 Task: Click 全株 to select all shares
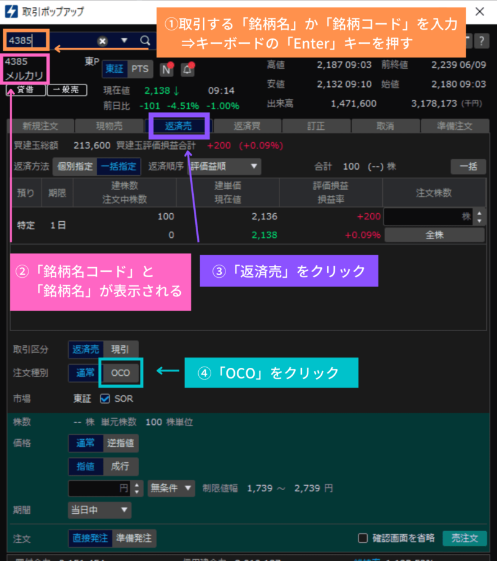pyautogui.click(x=434, y=234)
